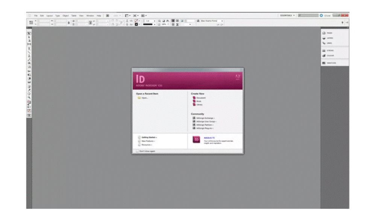385x216 pixels.
Task: Open the Layout menu
Action: tap(50, 15)
